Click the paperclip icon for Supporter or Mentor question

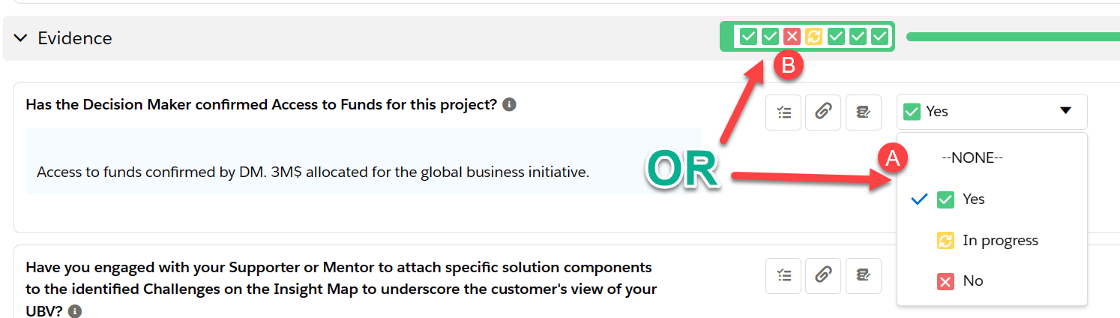823,275
